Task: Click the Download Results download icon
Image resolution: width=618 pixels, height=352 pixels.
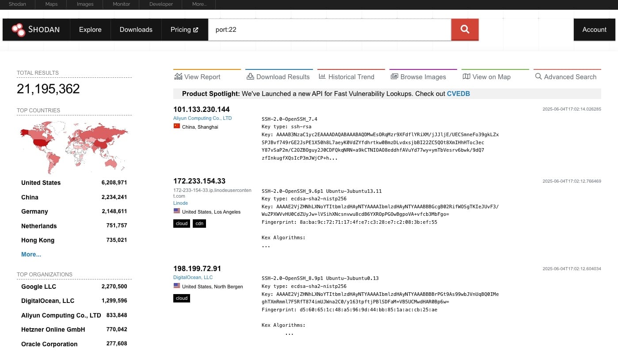Action: (250, 76)
